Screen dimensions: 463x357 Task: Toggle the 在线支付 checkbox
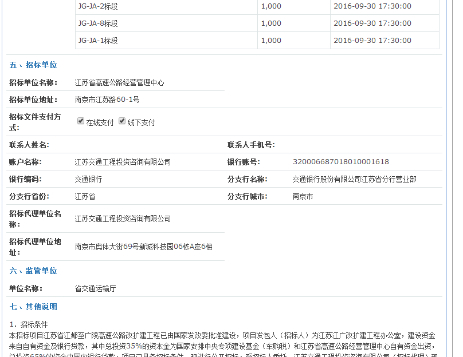pos(81,121)
